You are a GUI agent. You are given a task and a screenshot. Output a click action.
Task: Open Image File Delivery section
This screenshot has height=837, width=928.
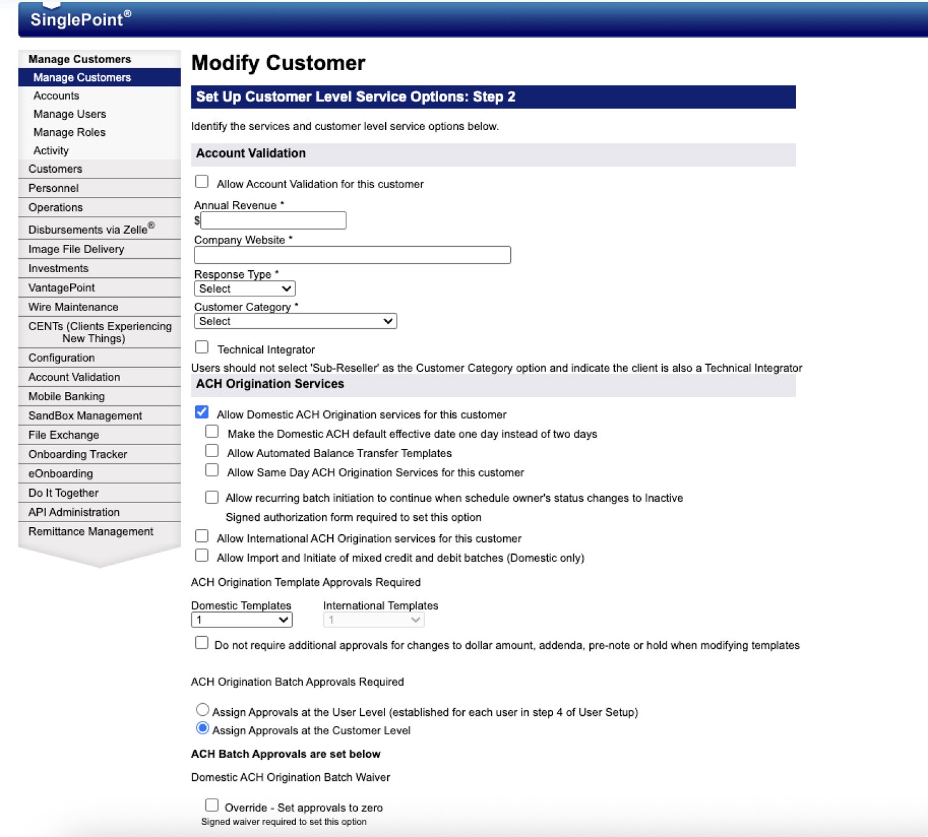(x=99, y=249)
